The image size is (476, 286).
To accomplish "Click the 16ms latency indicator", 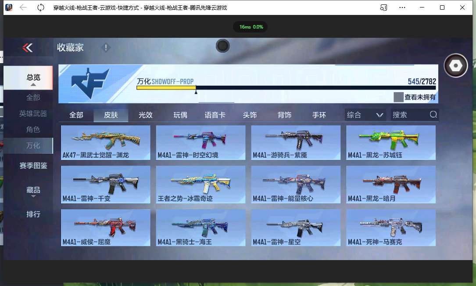I will click(x=251, y=27).
